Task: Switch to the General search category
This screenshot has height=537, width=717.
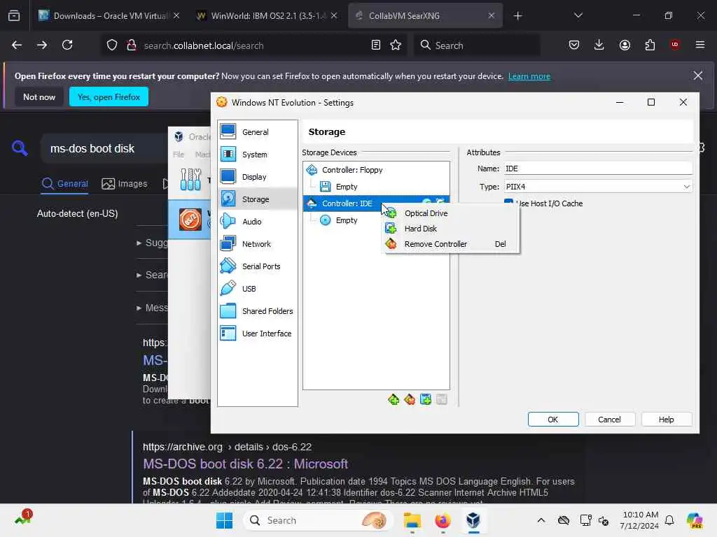Action: coord(64,184)
